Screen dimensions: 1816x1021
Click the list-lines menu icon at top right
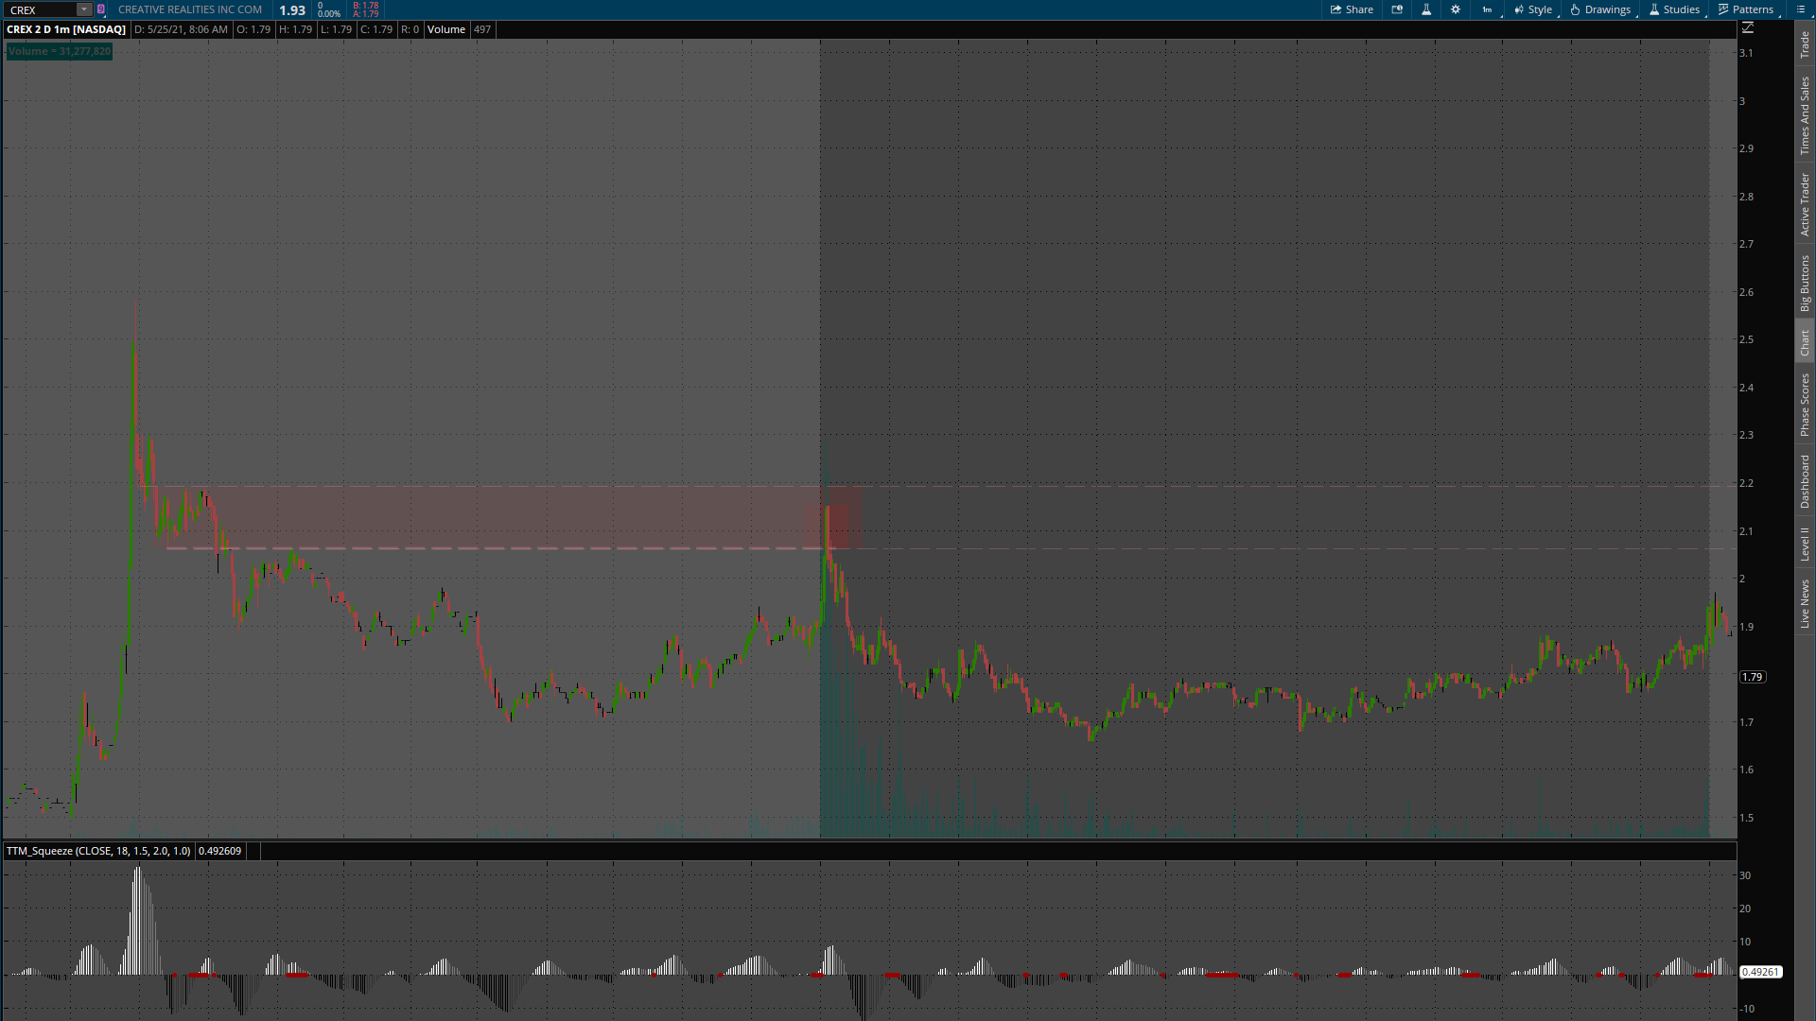(1801, 9)
